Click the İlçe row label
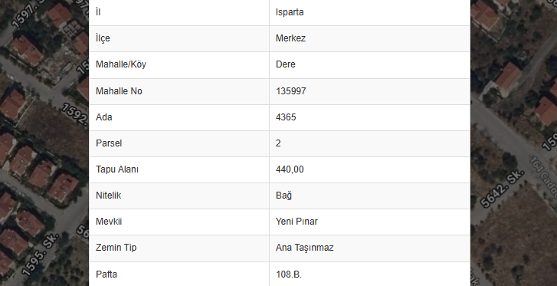 [x=103, y=38]
